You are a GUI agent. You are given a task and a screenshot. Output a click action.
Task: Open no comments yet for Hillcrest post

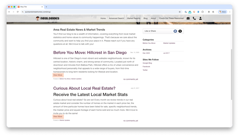[131, 79]
